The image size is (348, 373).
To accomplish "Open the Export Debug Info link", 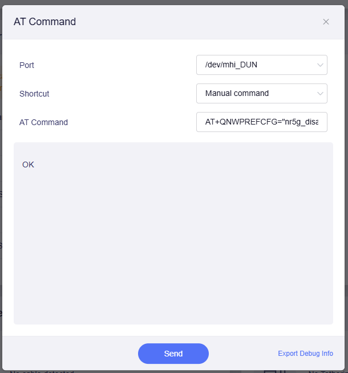I will tap(305, 354).
